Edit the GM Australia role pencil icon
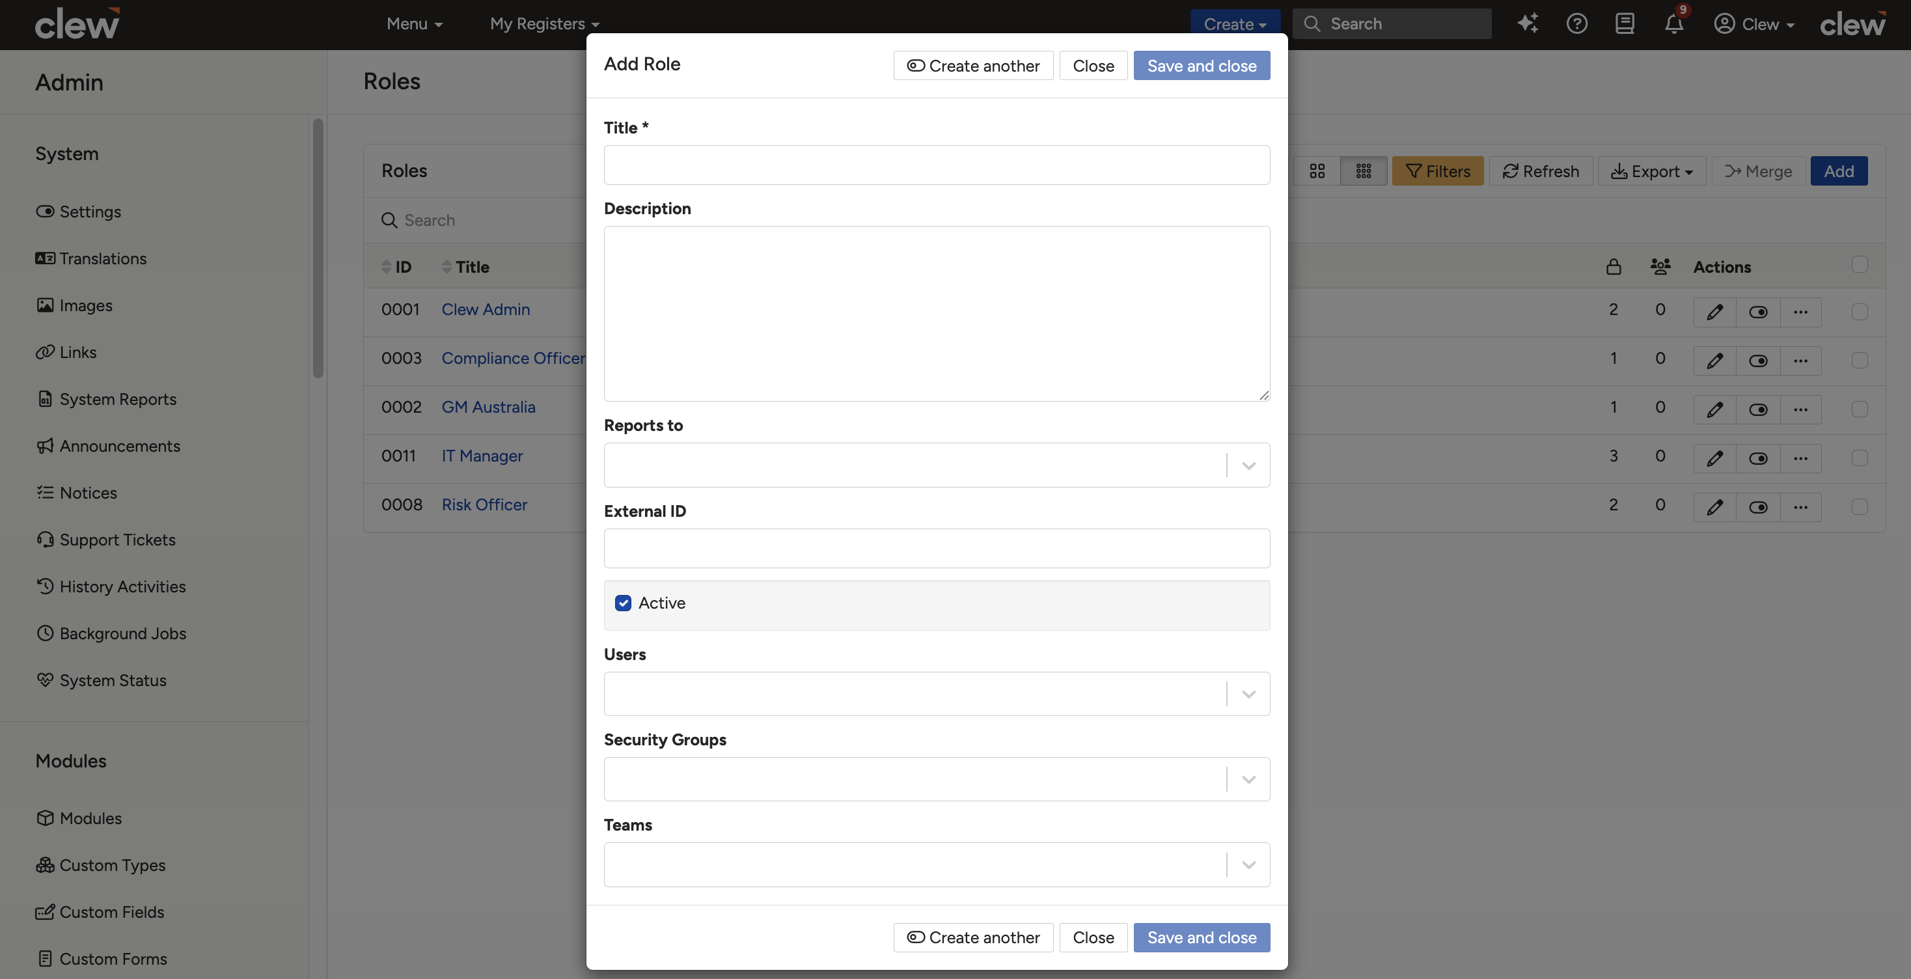1911x979 pixels. pos(1714,409)
